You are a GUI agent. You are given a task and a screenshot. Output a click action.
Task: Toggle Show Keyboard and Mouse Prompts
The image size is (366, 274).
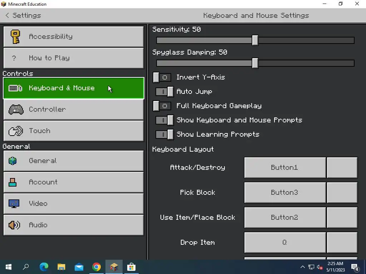(x=164, y=120)
